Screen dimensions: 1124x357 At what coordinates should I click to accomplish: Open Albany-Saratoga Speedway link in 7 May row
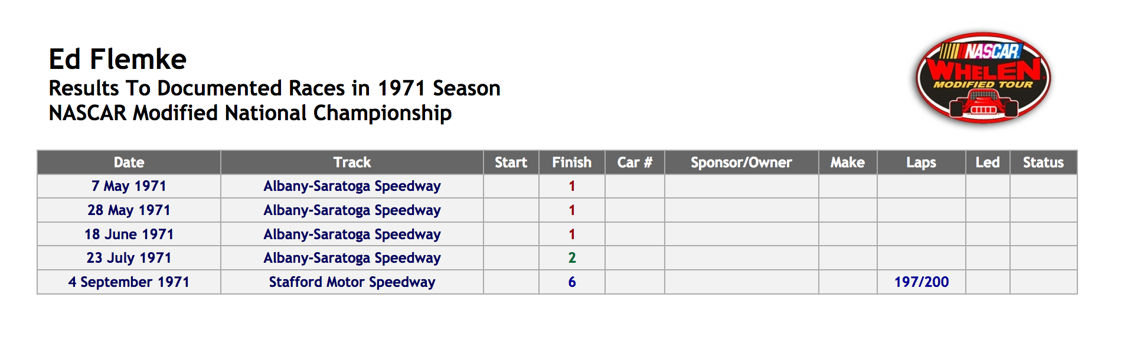pyautogui.click(x=352, y=186)
